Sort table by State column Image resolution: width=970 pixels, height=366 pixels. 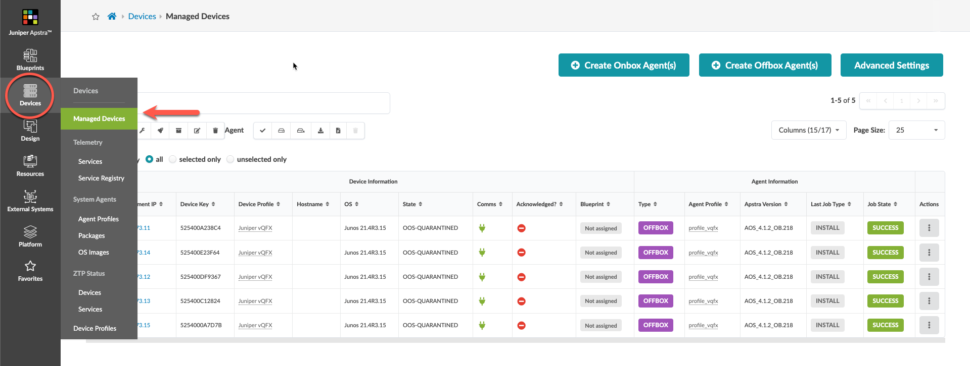click(x=412, y=204)
